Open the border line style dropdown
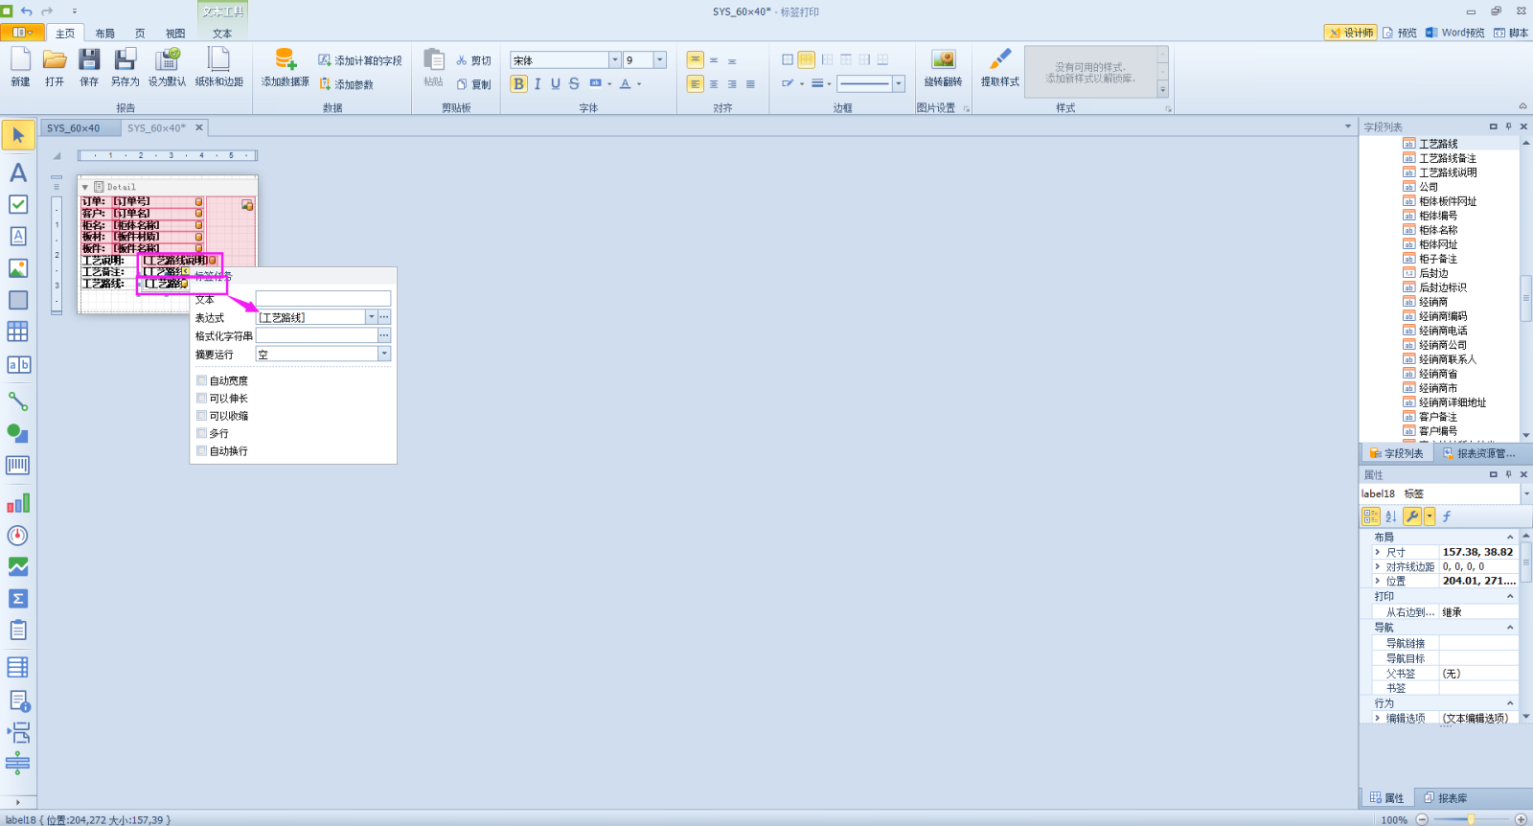Viewport: 1533px width, 826px height. [x=899, y=84]
